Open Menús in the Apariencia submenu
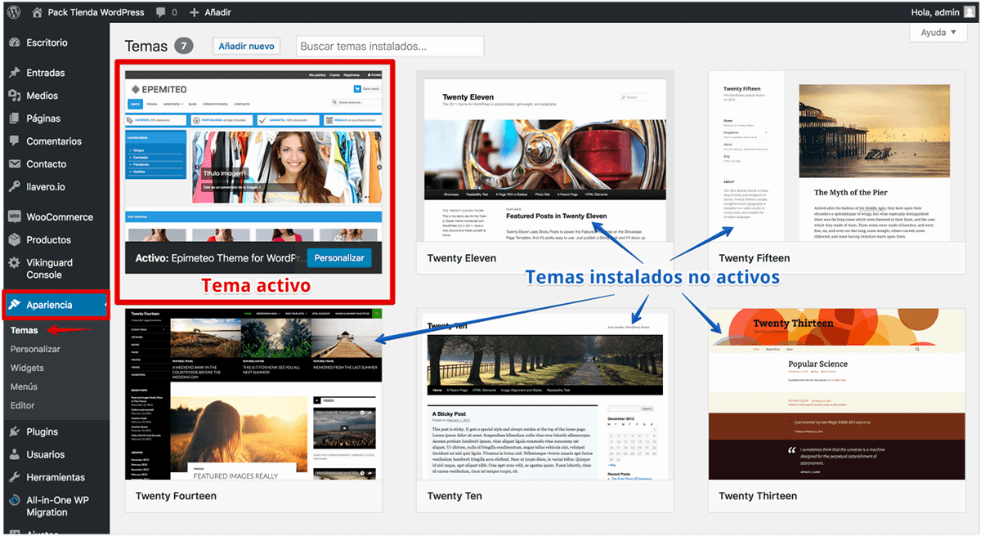Image resolution: width=981 pixels, height=536 pixels. pos(25,386)
